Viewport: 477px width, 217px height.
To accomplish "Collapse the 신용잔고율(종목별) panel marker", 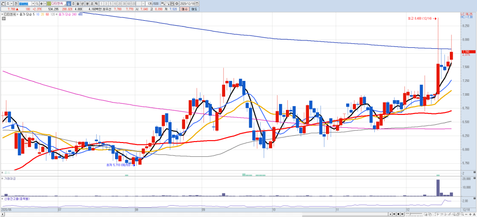I will (x=2, y=199).
